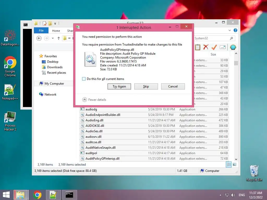
Task: Click the New folder icon in quick access toolbar
Action: tap(50, 23)
